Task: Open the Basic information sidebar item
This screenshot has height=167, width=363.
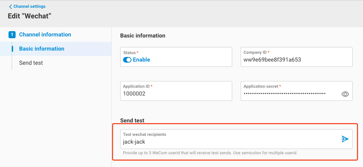Action: [x=42, y=49]
